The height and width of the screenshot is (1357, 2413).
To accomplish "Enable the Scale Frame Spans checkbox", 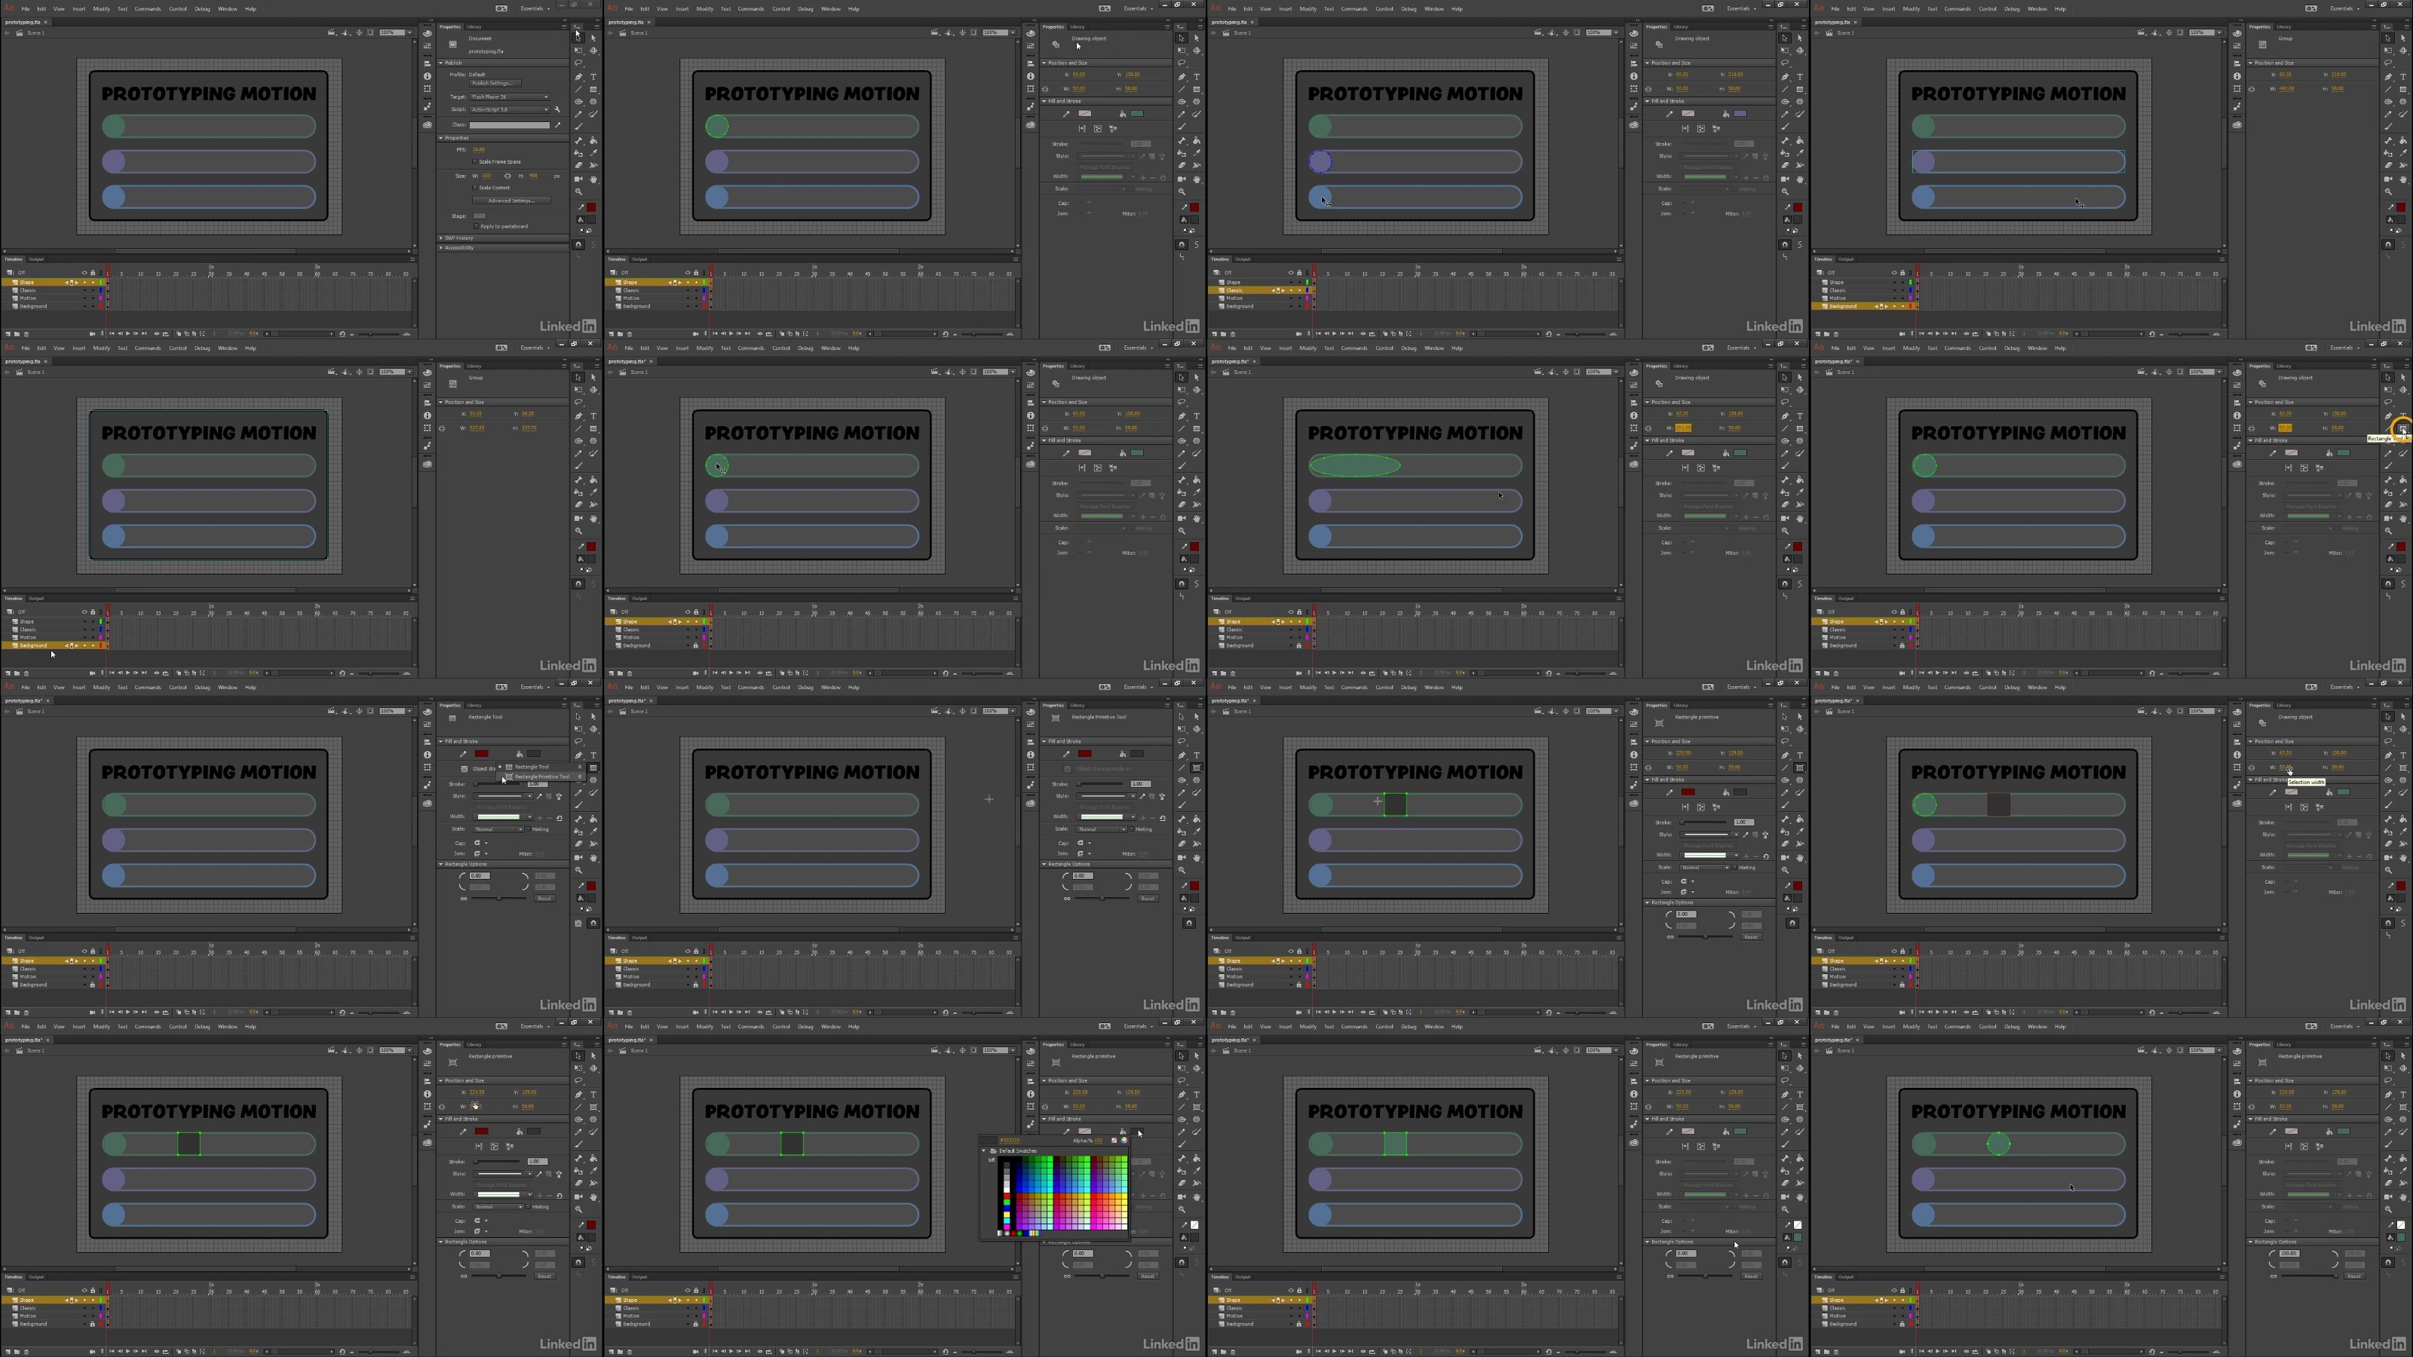I will (475, 162).
